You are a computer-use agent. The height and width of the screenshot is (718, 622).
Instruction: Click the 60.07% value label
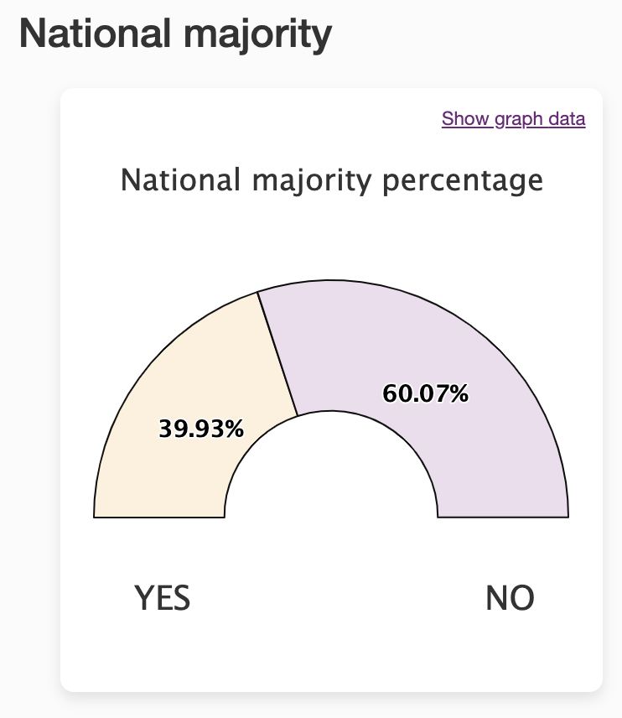tap(425, 393)
